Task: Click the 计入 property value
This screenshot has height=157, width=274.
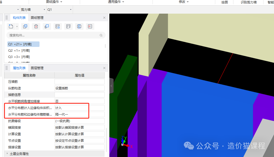Action: tap(80, 108)
